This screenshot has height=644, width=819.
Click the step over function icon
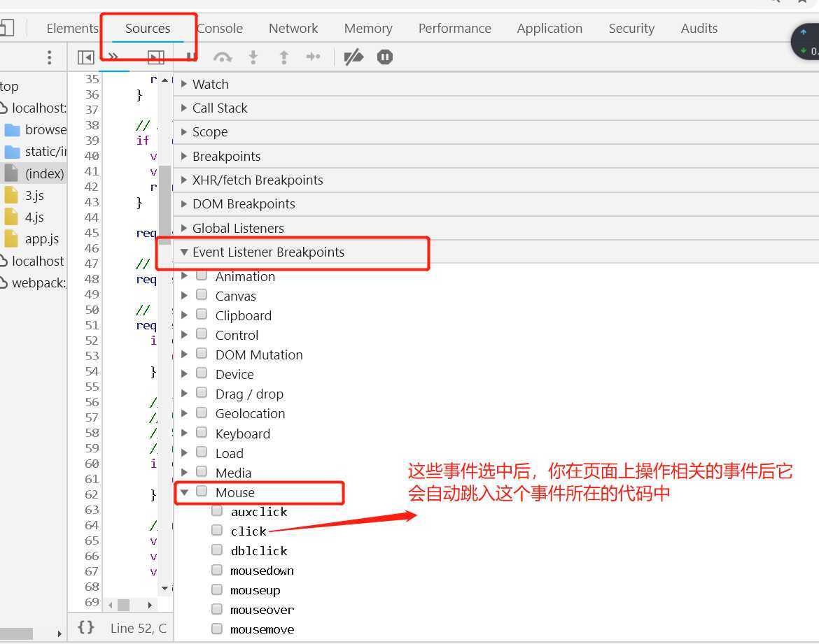click(x=223, y=57)
